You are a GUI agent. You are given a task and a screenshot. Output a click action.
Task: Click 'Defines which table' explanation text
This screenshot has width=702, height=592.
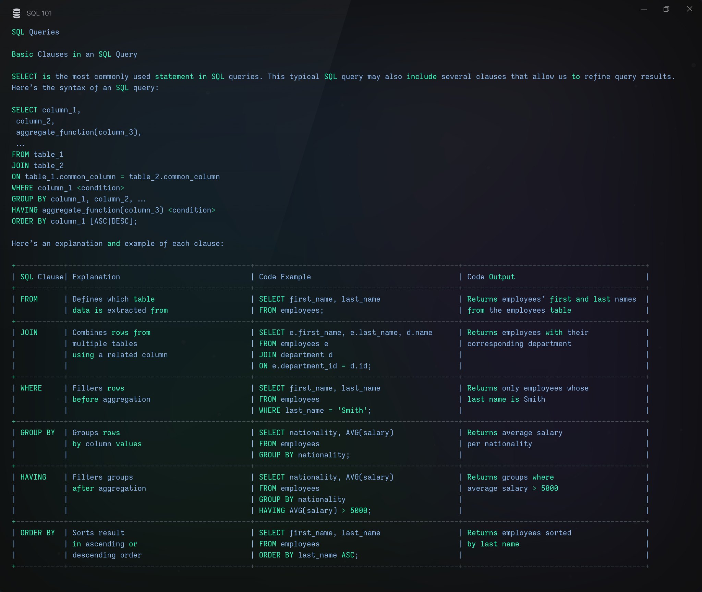[113, 299]
